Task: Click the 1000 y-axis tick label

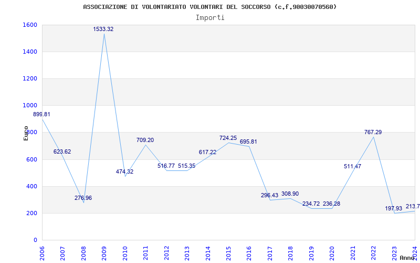Action: click(29, 106)
